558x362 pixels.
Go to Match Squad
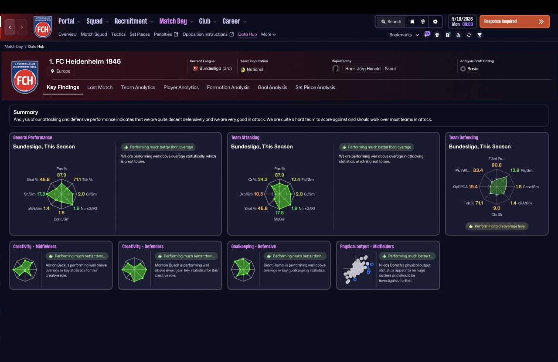[x=94, y=34]
